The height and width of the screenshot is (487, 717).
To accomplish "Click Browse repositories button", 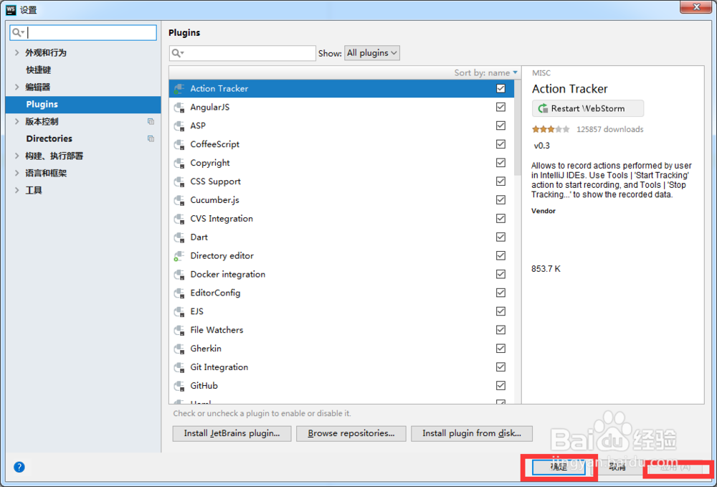I will click(351, 433).
